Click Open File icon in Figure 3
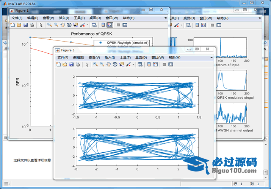This screenshot has height=189, width=271. pyautogui.click(x=65, y=64)
